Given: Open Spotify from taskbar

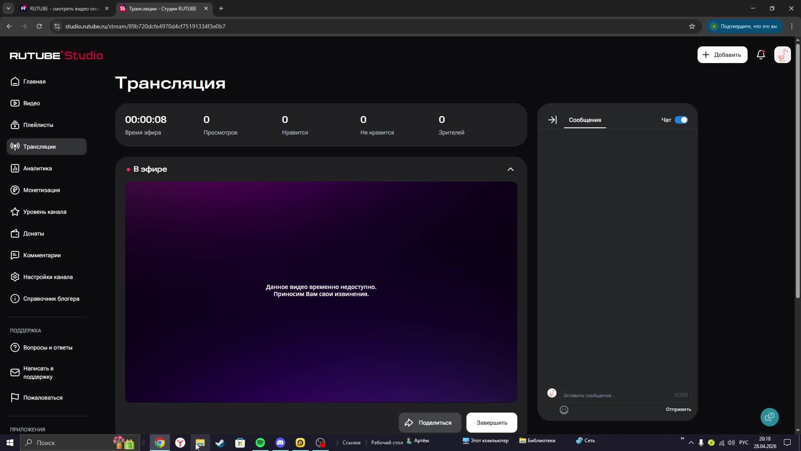Looking at the screenshot, I should tap(260, 443).
